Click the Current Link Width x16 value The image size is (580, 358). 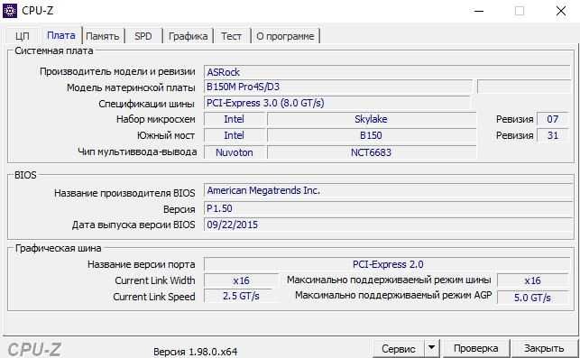coord(241,280)
